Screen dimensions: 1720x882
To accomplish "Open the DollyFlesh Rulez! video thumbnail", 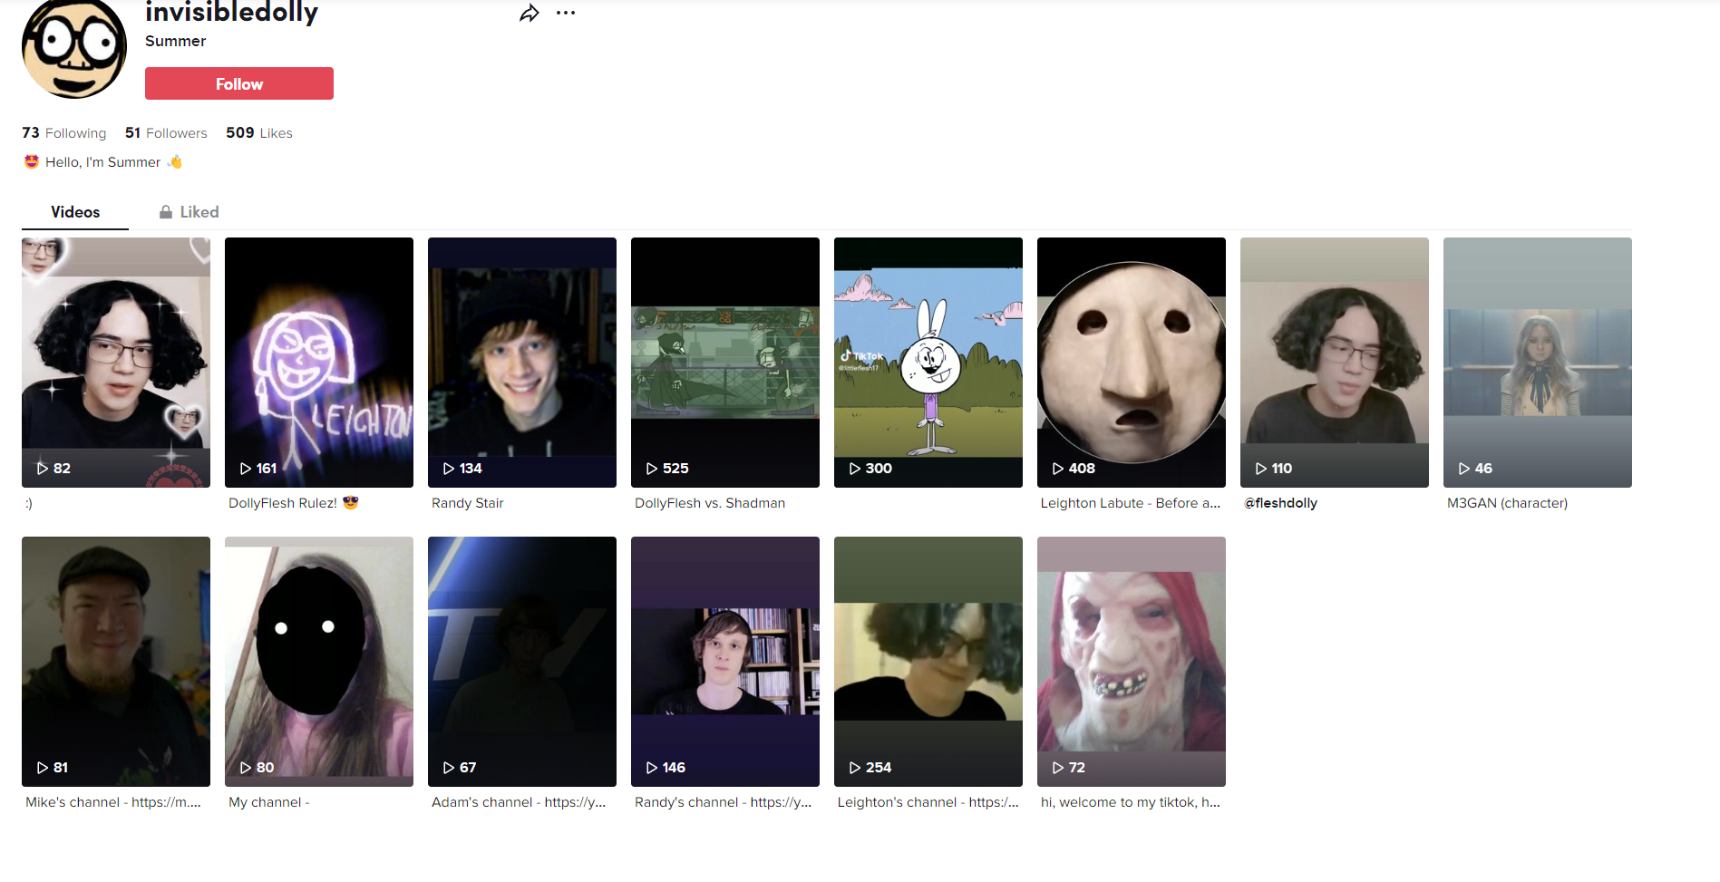I will 319,363.
